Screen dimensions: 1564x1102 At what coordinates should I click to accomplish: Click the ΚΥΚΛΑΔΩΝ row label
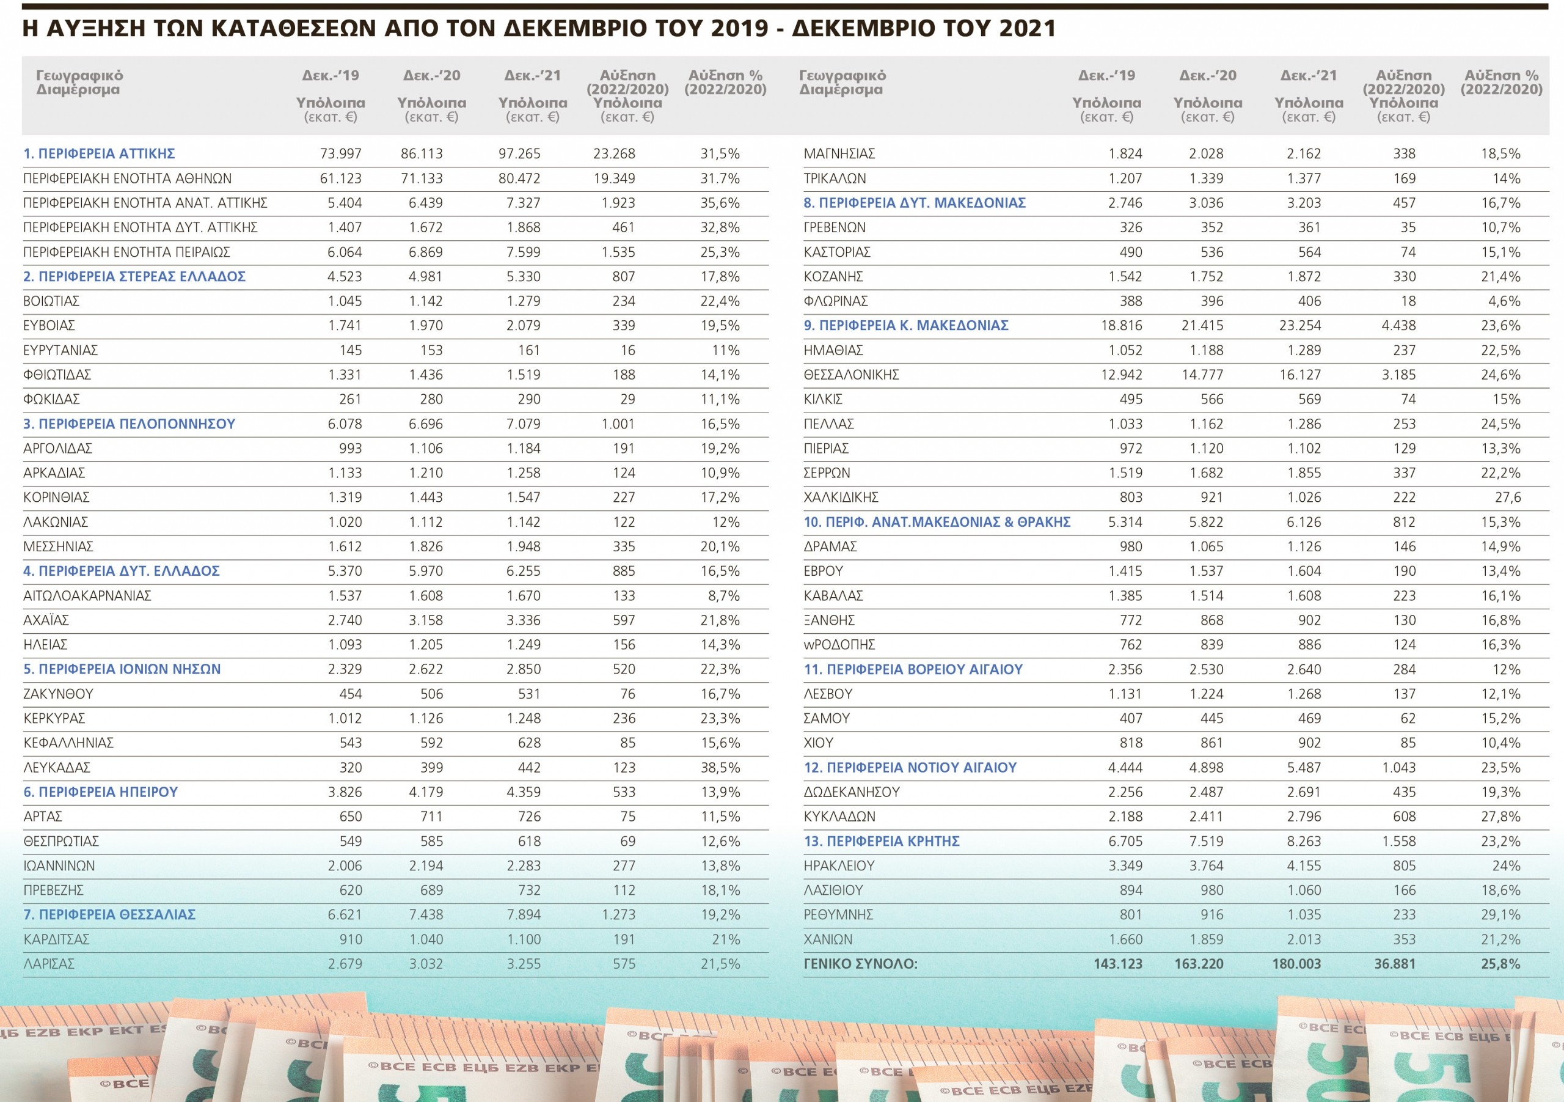tap(839, 817)
